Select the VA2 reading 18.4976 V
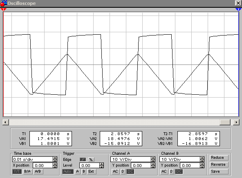The width and height of the screenshot is (242, 178). click(124, 139)
